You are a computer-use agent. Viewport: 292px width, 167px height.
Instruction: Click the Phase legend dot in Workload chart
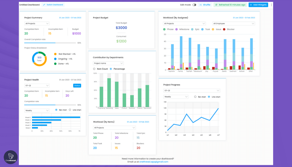164,29
